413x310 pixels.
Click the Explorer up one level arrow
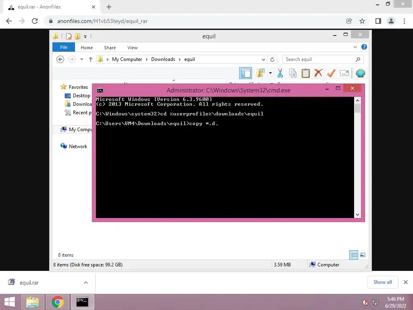(x=91, y=59)
